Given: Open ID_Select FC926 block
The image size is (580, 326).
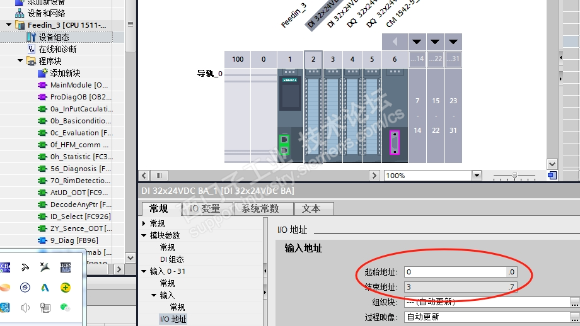Looking at the screenshot, I should [x=80, y=216].
